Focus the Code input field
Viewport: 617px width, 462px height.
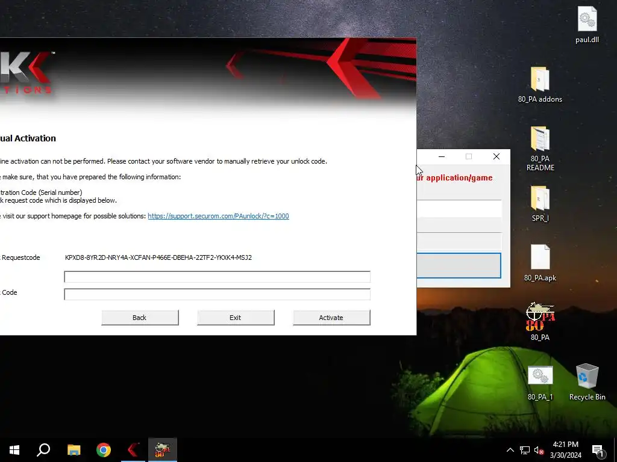coord(217,294)
